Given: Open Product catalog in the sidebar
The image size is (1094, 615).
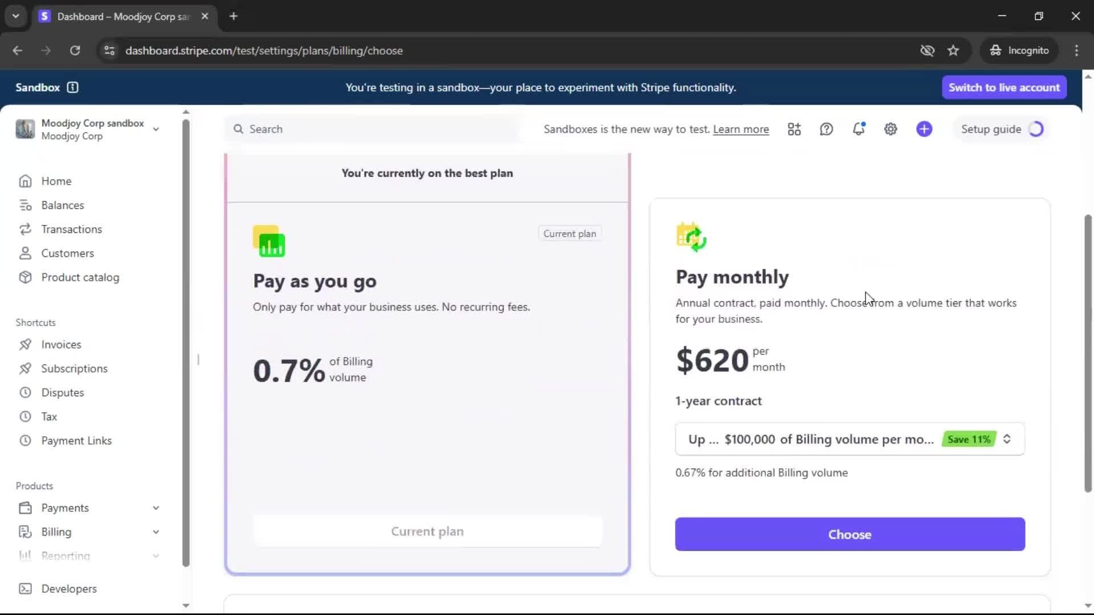Looking at the screenshot, I should pyautogui.click(x=80, y=277).
